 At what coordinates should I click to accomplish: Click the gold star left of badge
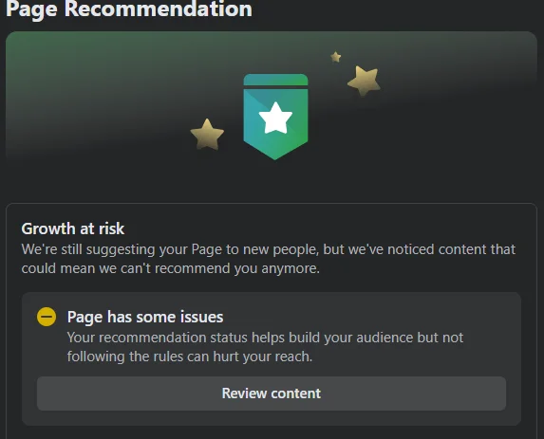pos(207,135)
